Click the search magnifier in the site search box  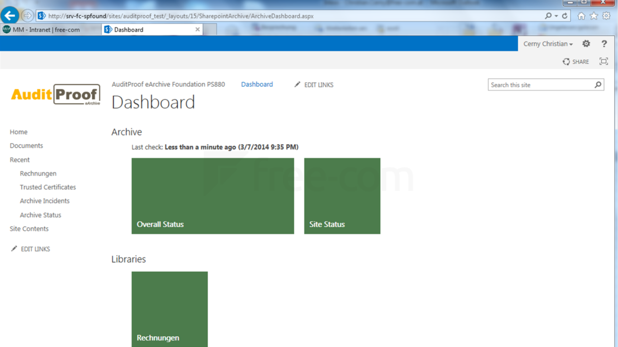pyautogui.click(x=597, y=84)
